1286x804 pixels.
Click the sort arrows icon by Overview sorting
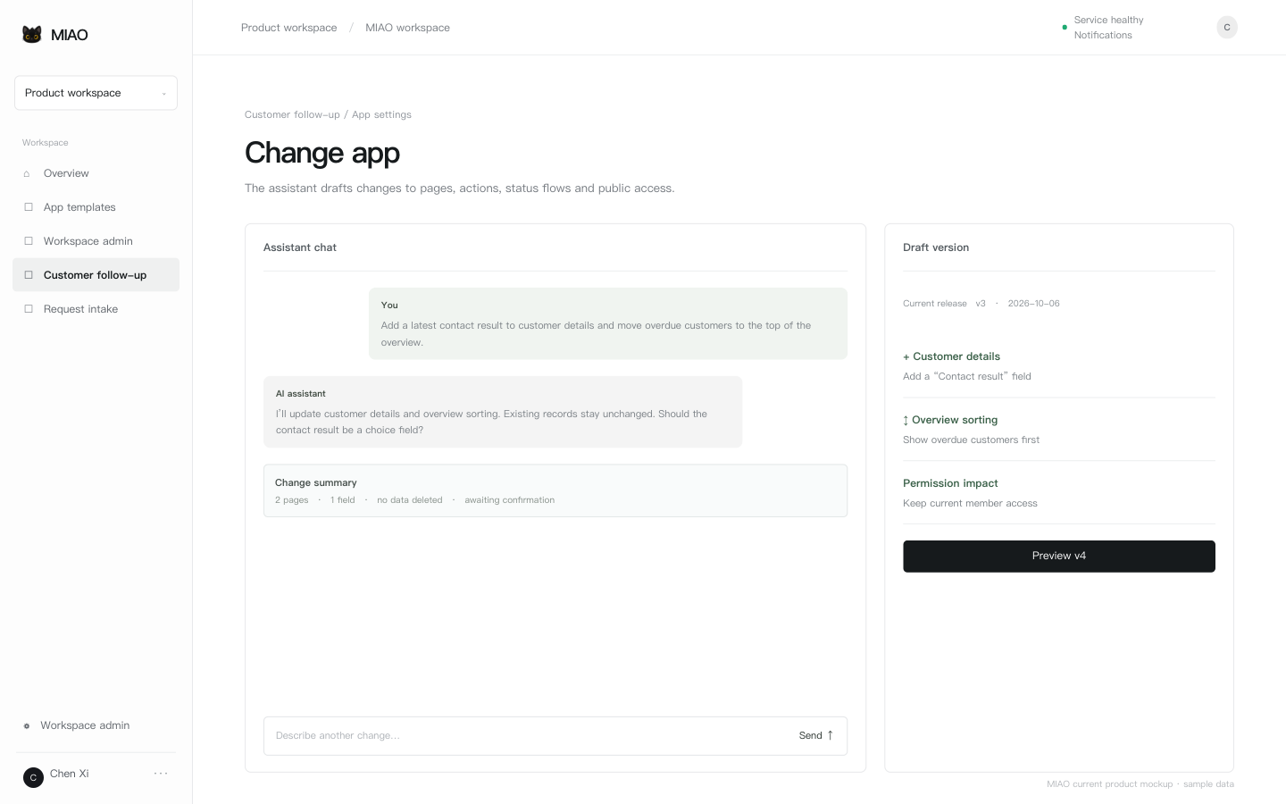[906, 421]
